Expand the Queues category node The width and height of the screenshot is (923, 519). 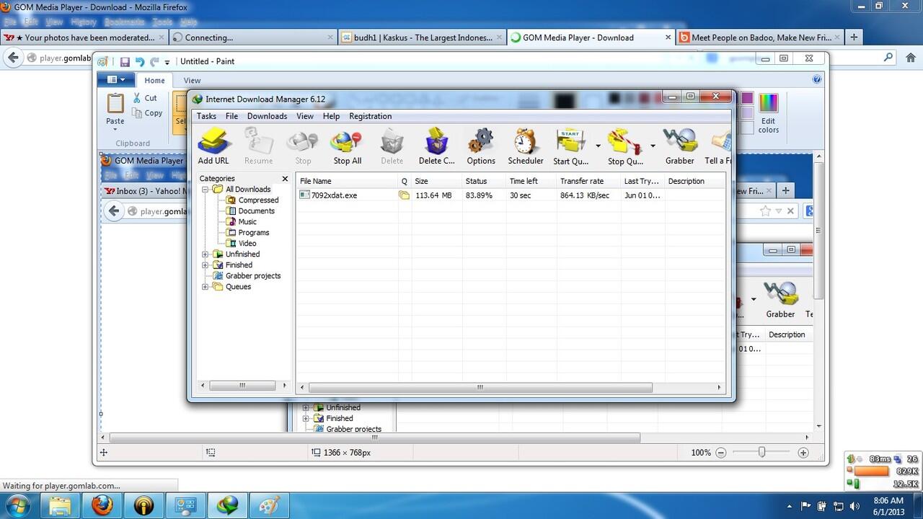point(206,287)
